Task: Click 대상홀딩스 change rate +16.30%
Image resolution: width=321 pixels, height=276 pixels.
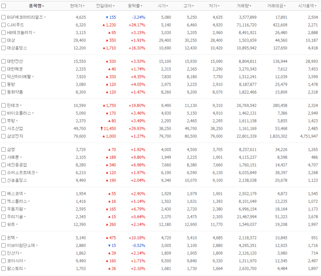Action: tap(137, 48)
